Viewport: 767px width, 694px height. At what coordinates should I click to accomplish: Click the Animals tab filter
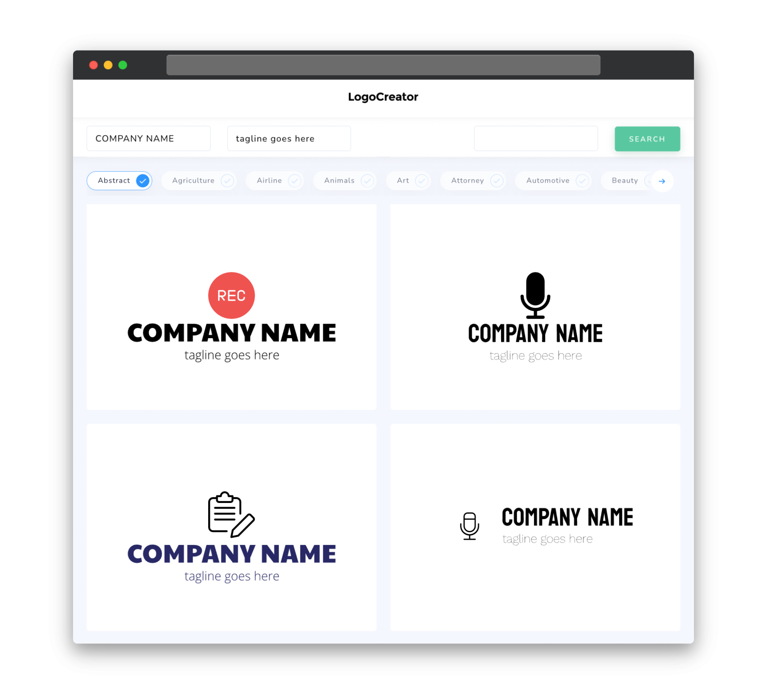[x=345, y=181]
